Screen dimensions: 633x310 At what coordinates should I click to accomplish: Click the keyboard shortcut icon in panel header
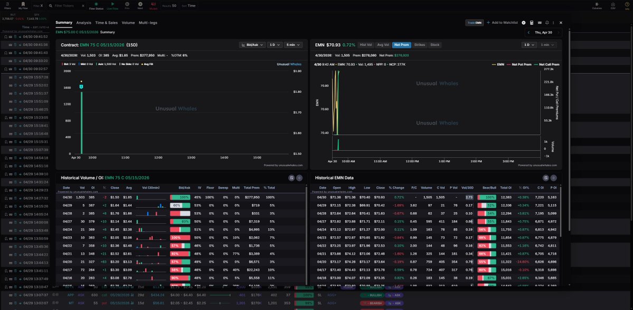click(540, 23)
